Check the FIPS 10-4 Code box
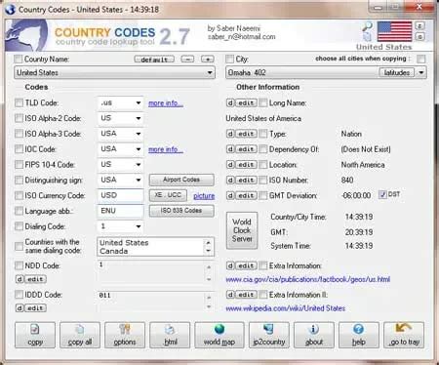Viewport: 439px width, 365px height. [19, 165]
